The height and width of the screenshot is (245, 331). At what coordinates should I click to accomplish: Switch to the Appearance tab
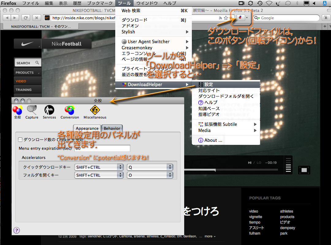click(x=87, y=128)
